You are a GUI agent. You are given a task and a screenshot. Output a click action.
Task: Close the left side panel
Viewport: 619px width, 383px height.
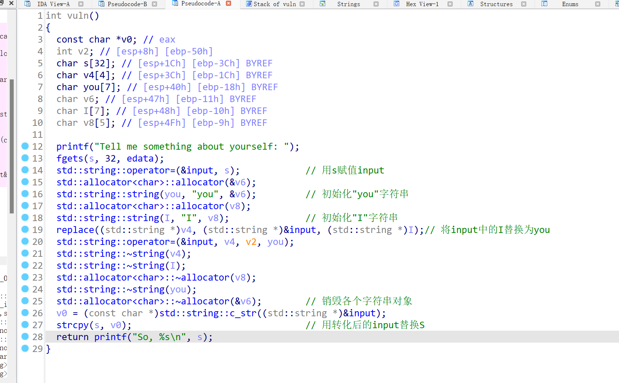11,3
